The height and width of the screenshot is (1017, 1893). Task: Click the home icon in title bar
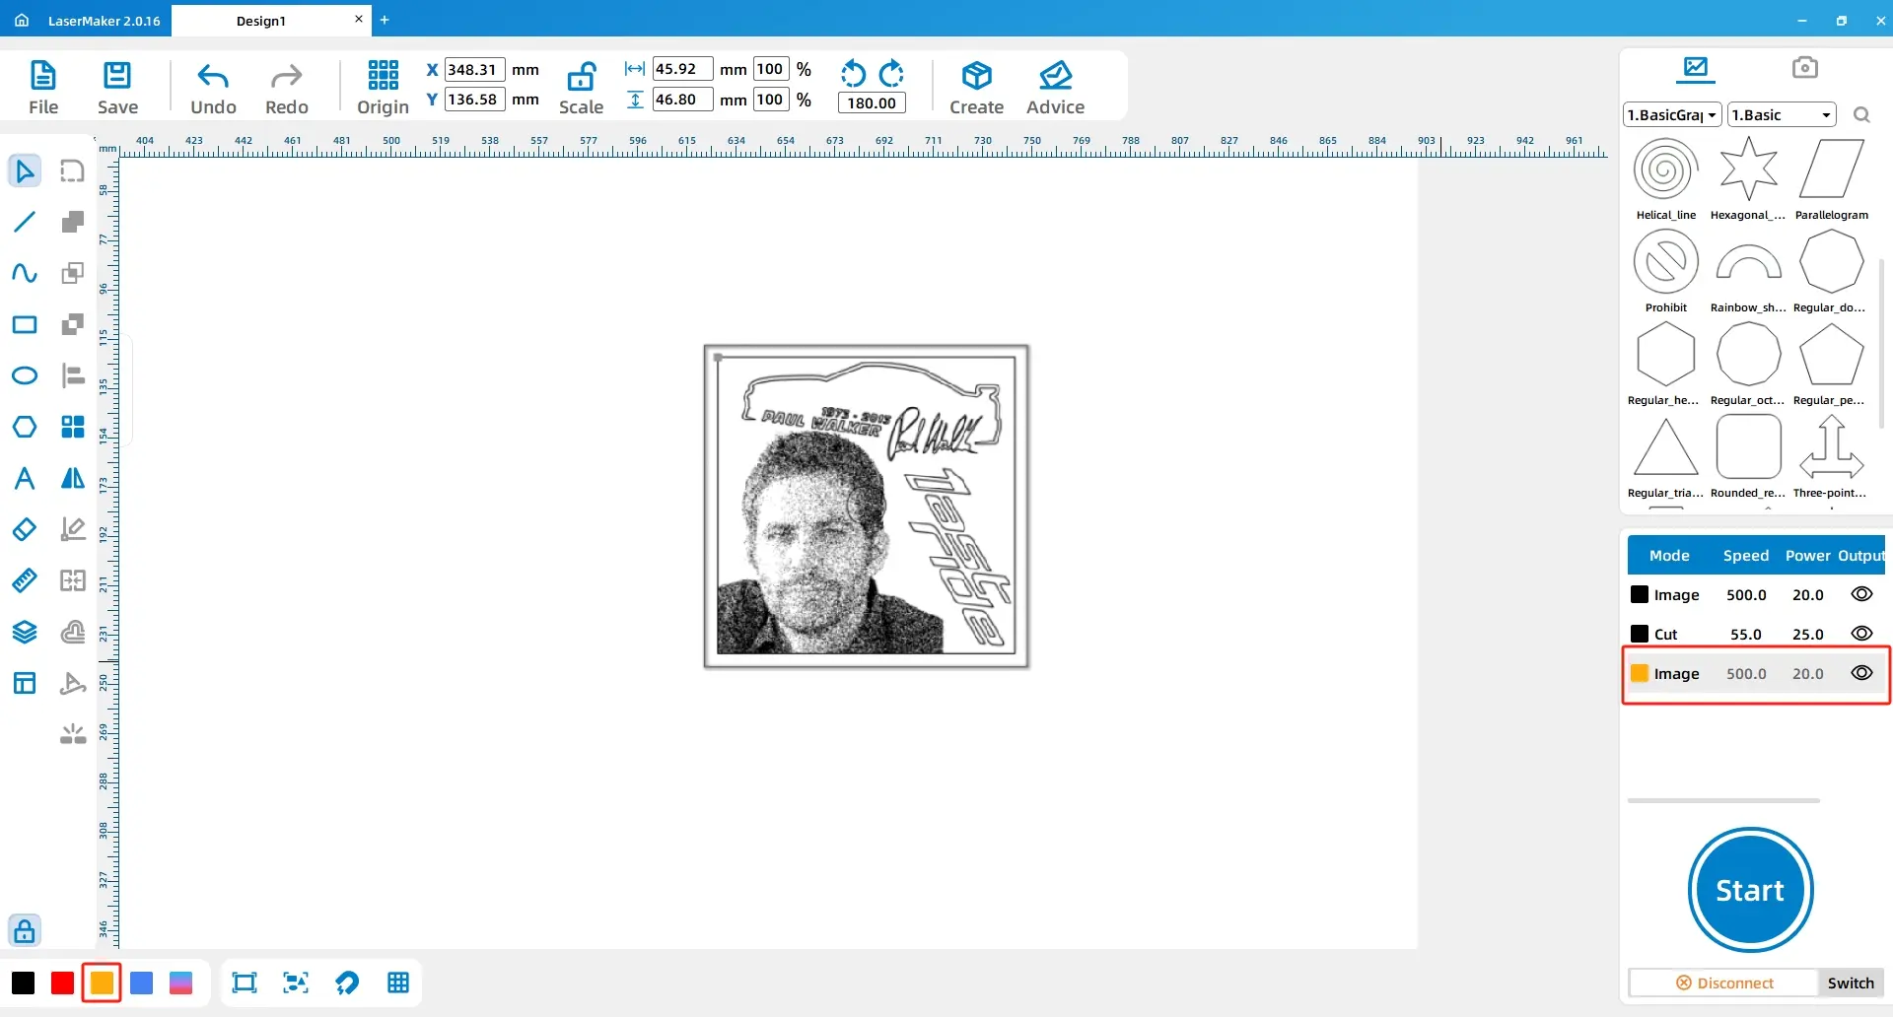(x=22, y=20)
